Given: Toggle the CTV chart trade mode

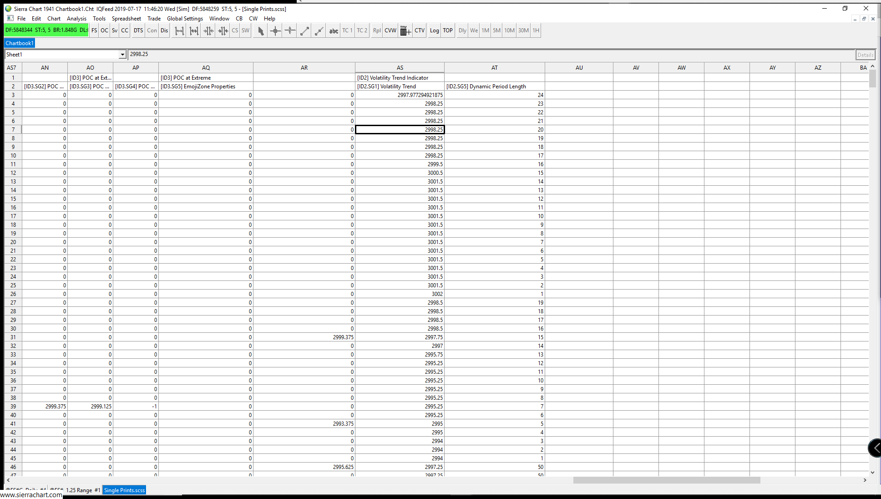Looking at the screenshot, I should (x=420, y=31).
